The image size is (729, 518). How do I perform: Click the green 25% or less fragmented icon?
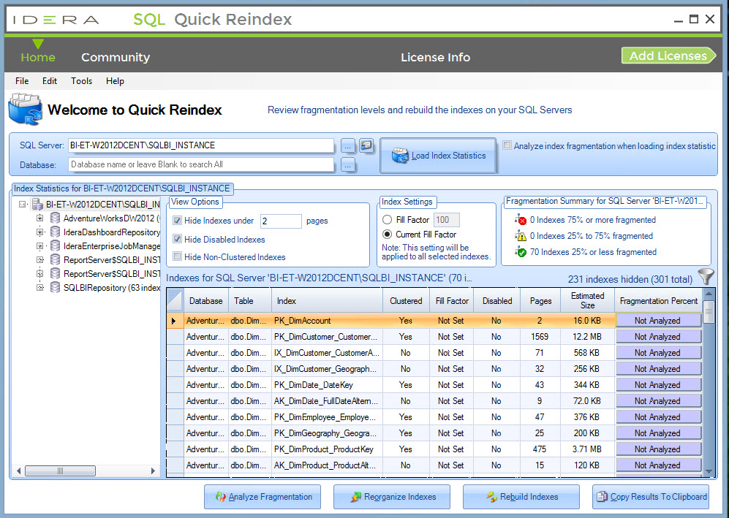tap(521, 252)
